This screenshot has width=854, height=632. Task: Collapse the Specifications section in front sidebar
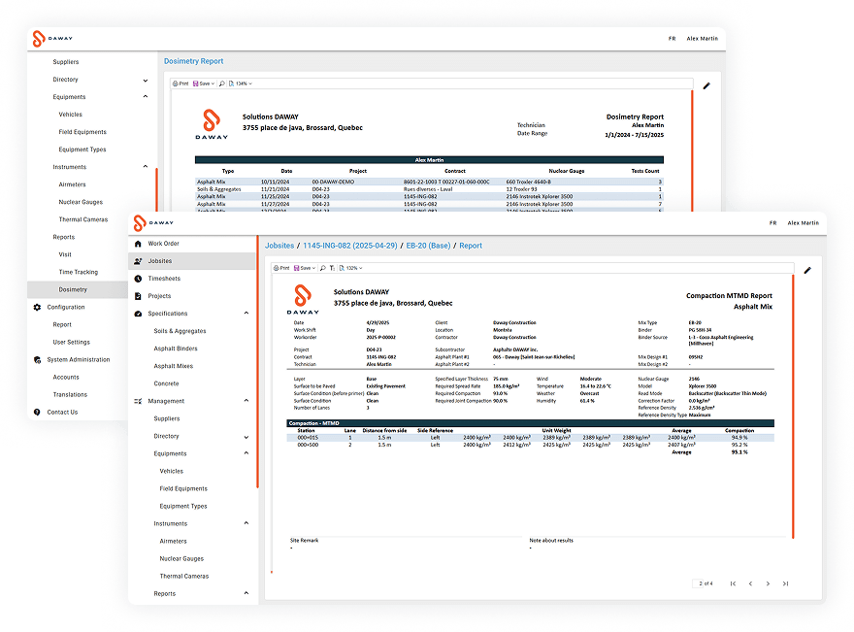[x=246, y=314]
